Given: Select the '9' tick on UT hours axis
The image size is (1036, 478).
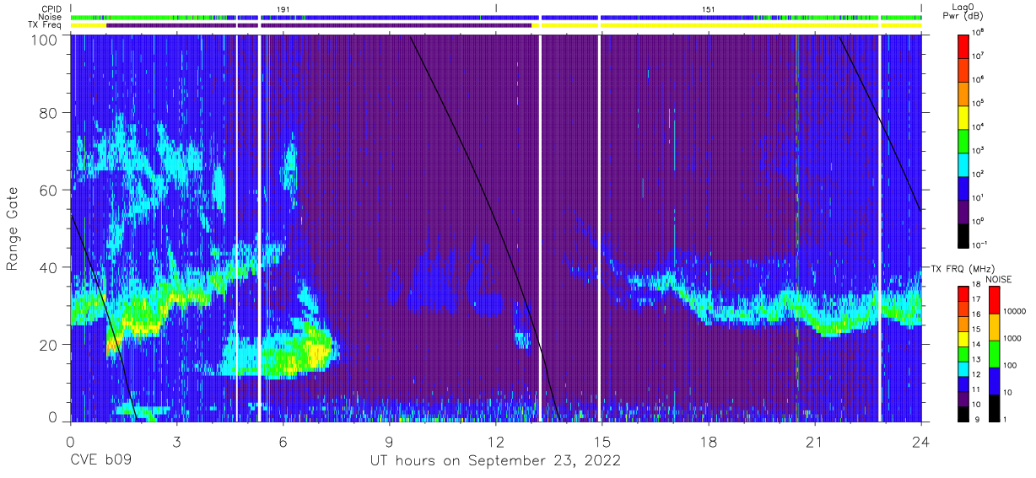Looking at the screenshot, I should click(389, 441).
